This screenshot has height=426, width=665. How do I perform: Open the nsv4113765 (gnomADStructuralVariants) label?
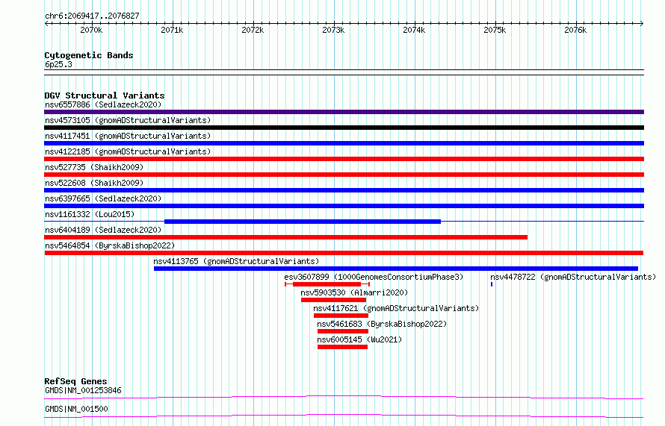pyautogui.click(x=236, y=261)
